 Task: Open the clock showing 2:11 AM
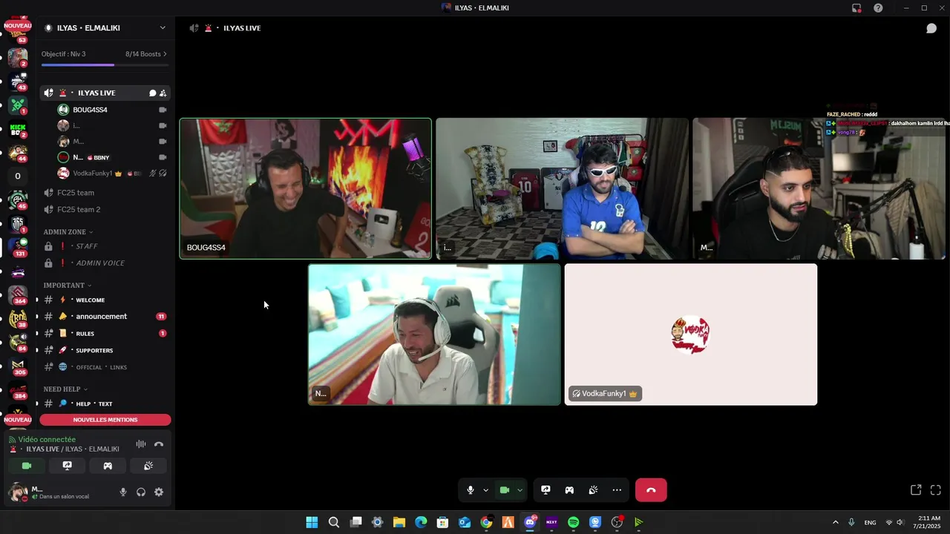pos(928,522)
